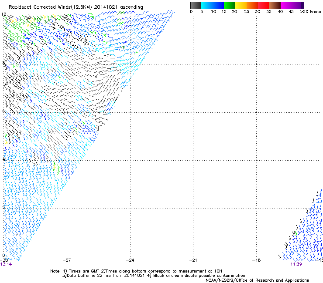
Task: Click the note '1) Times are GMT'
Action: click(81, 271)
